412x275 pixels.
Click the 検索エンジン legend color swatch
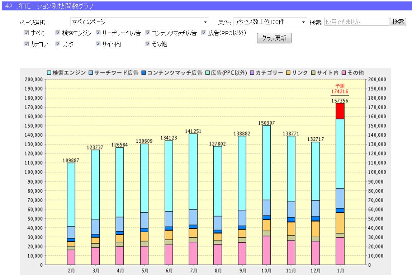[49, 73]
